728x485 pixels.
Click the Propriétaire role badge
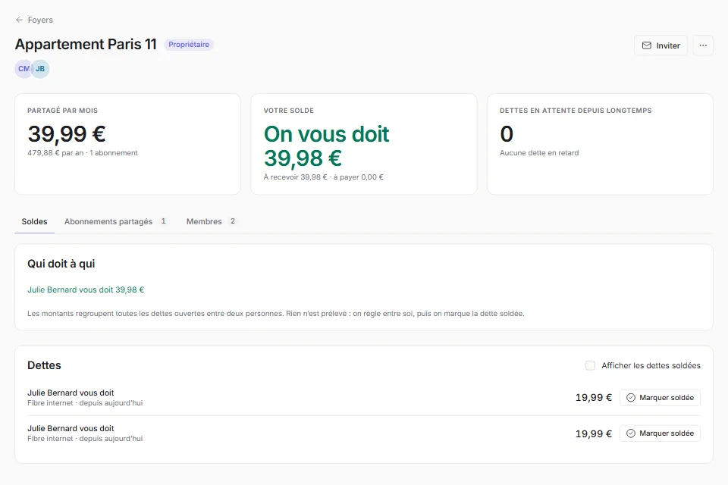[x=189, y=45]
